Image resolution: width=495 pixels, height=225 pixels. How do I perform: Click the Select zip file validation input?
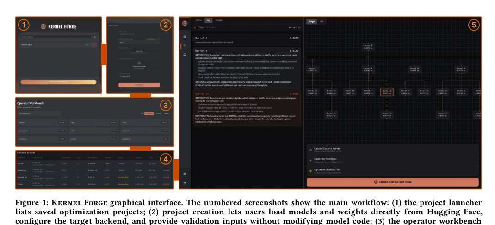point(139,76)
